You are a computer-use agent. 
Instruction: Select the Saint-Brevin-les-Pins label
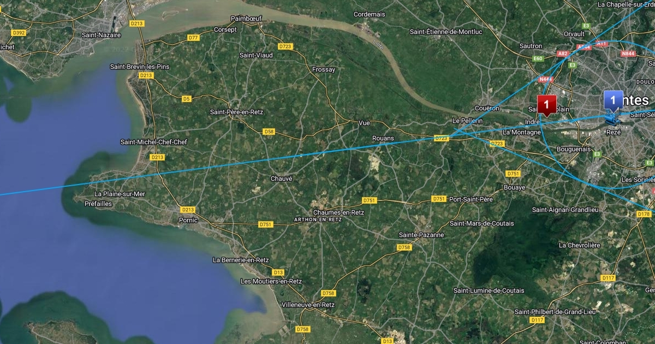[x=140, y=67]
